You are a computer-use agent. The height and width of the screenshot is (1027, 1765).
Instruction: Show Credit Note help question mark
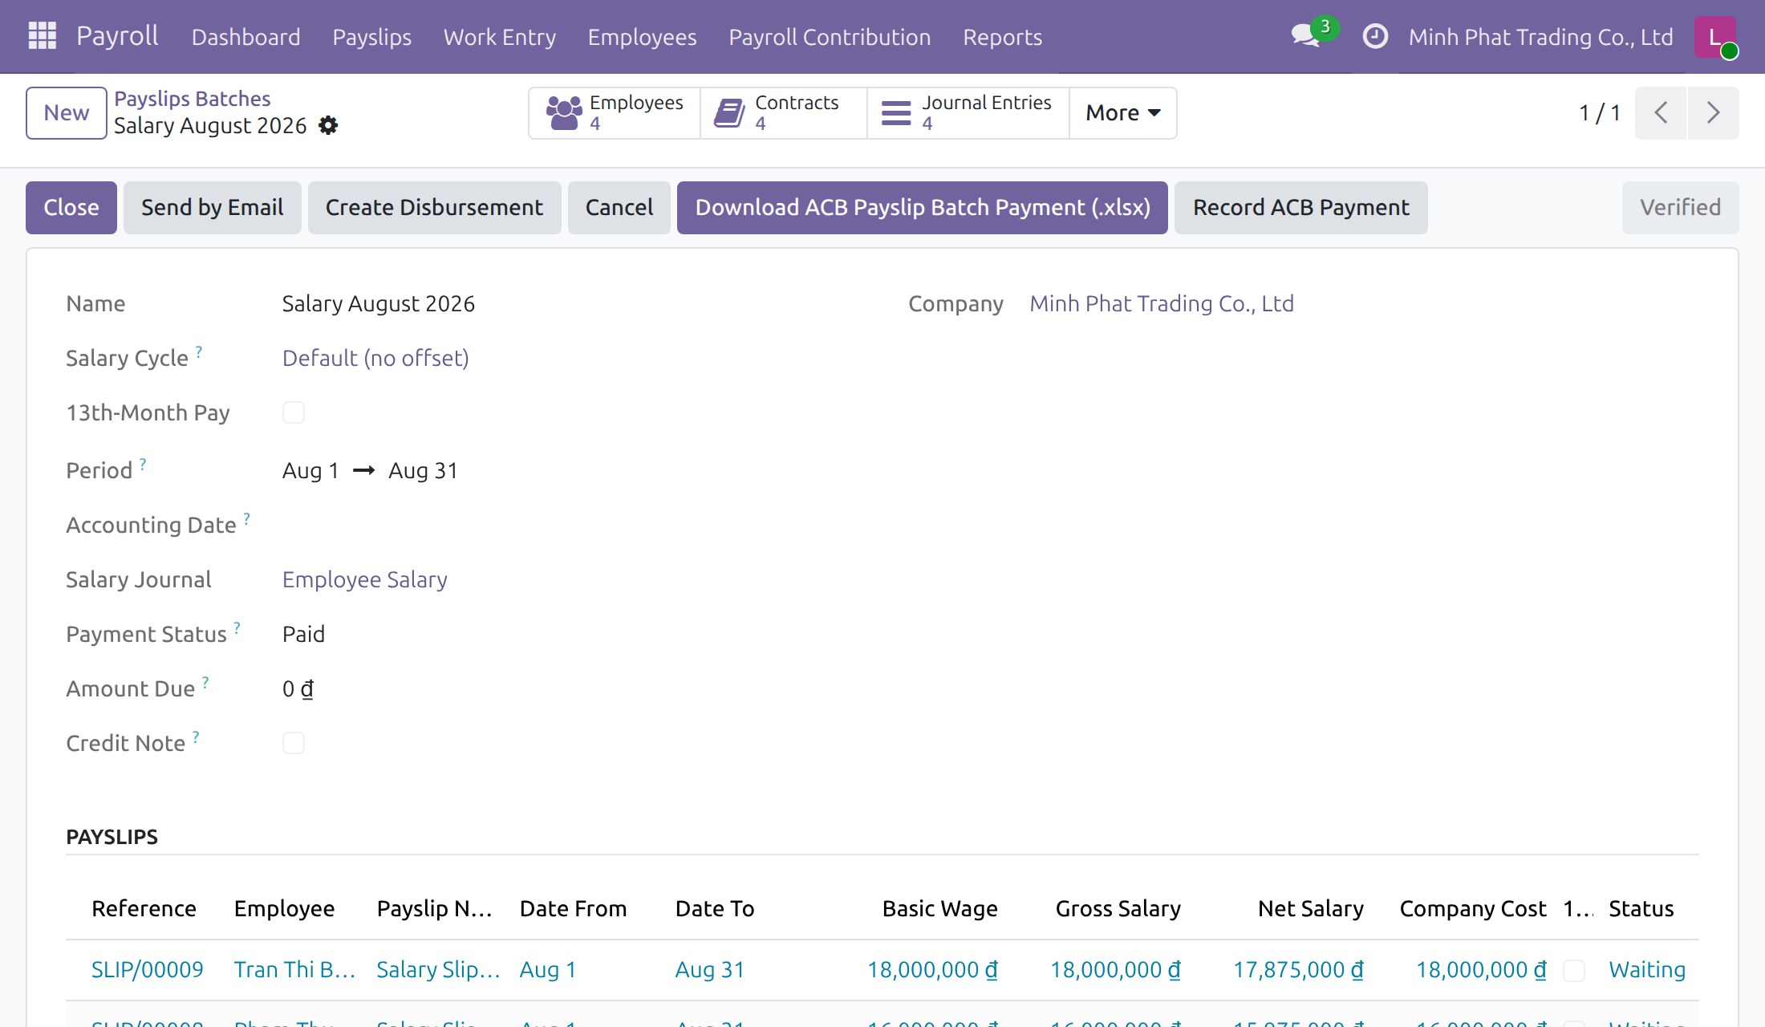point(196,737)
